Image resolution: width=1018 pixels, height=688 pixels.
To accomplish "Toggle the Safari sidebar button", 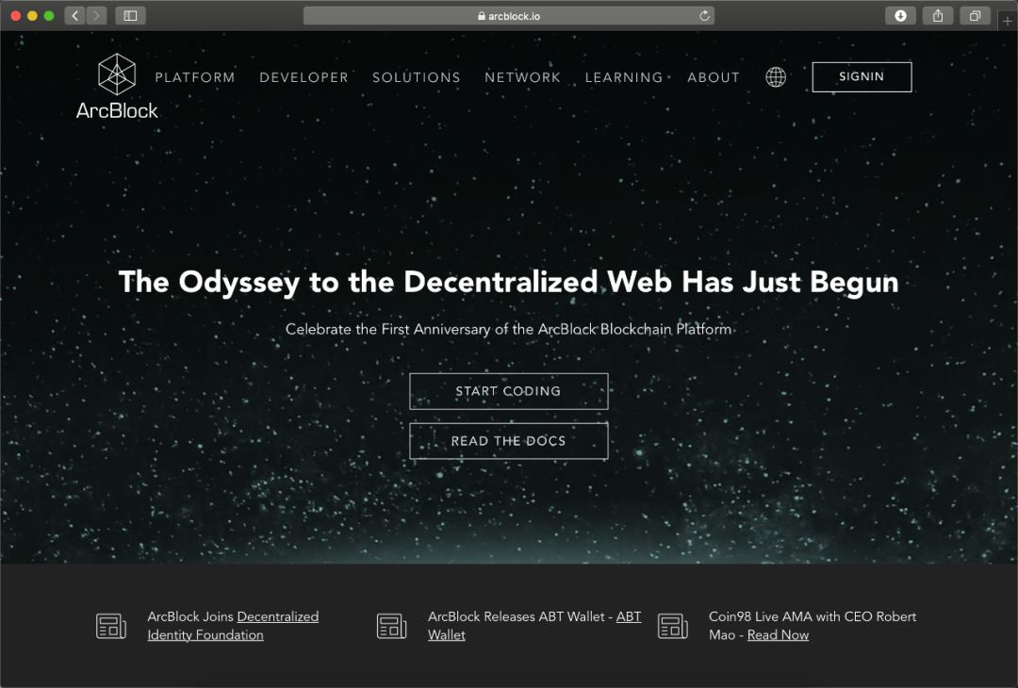I will coord(130,16).
